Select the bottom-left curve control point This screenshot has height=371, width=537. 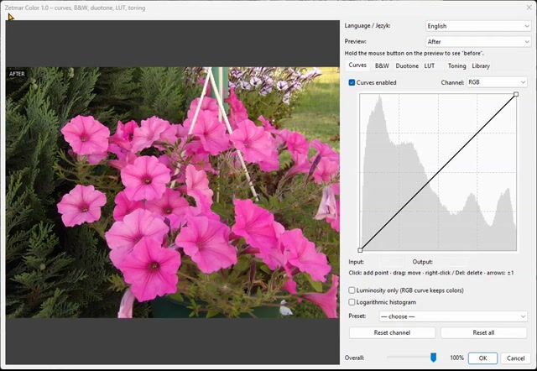[x=360, y=250]
